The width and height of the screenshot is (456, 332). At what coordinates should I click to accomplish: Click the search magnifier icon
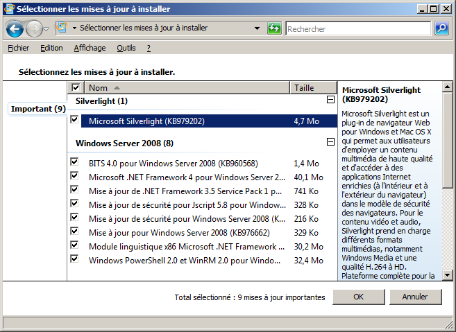[441, 29]
